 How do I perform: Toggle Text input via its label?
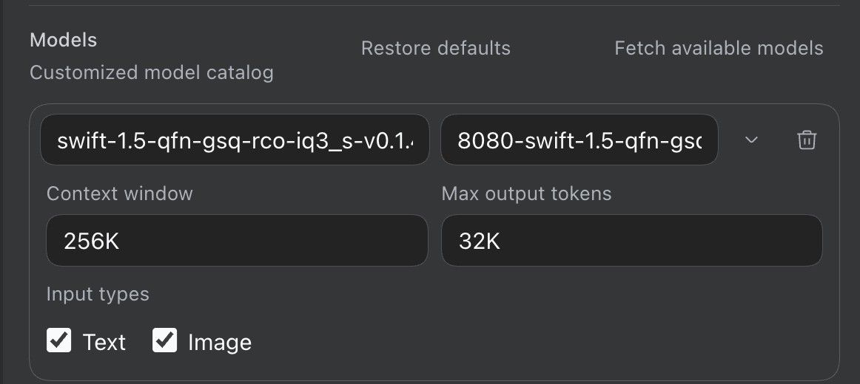click(x=104, y=343)
